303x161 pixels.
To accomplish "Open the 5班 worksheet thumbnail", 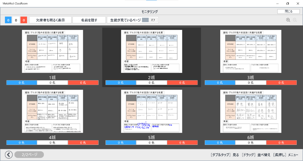I will coord(152,111).
